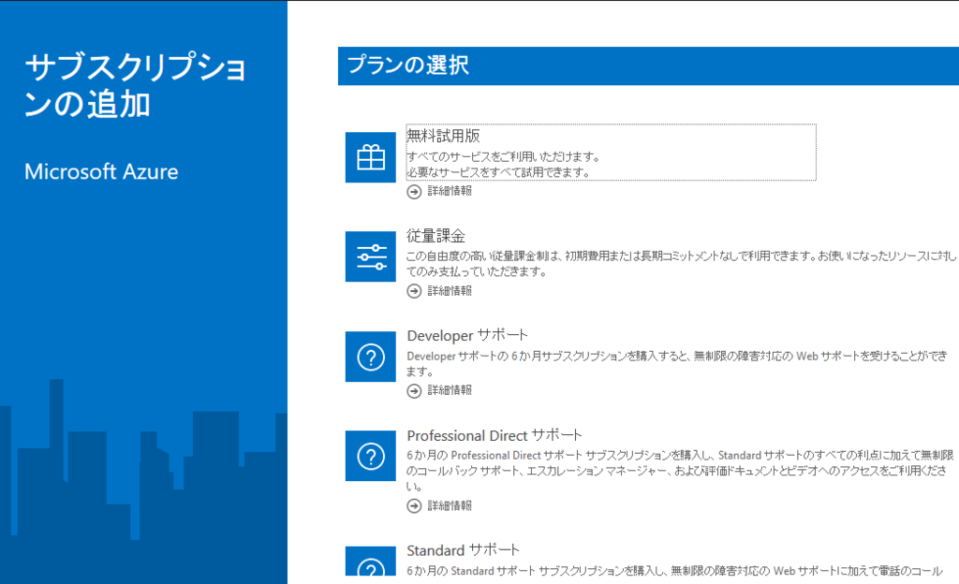This screenshot has width=959, height=584.
Task: Choose the Developer サポート plan title
Action: 467,335
